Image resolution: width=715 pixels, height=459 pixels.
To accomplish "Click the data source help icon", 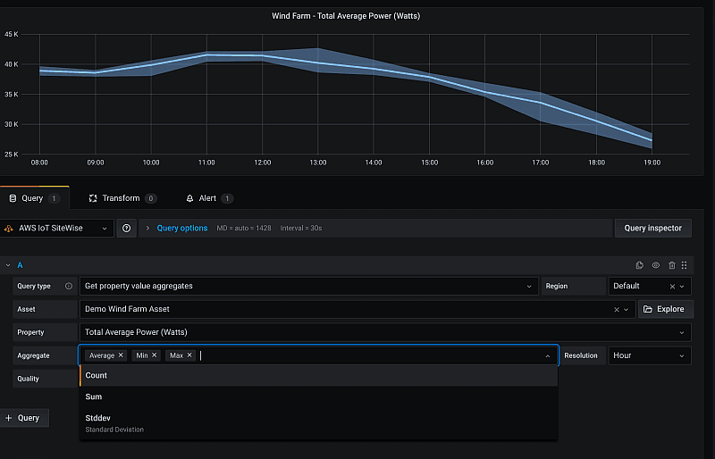I will pos(126,229).
